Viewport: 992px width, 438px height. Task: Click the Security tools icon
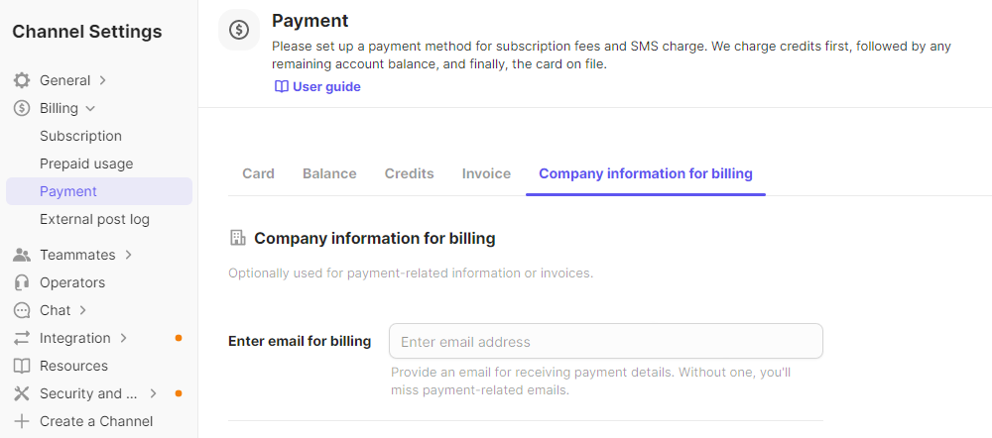(22, 393)
